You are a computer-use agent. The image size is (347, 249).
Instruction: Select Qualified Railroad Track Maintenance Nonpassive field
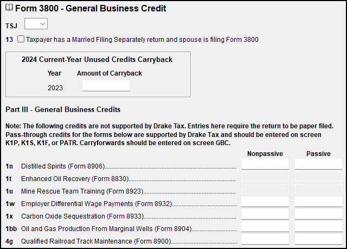pos(265,239)
